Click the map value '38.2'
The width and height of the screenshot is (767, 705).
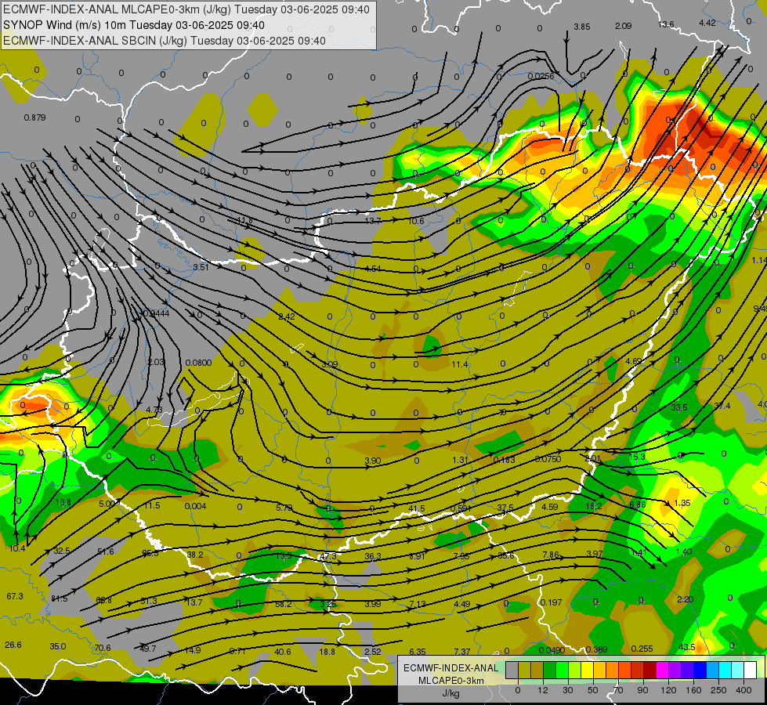click(194, 555)
